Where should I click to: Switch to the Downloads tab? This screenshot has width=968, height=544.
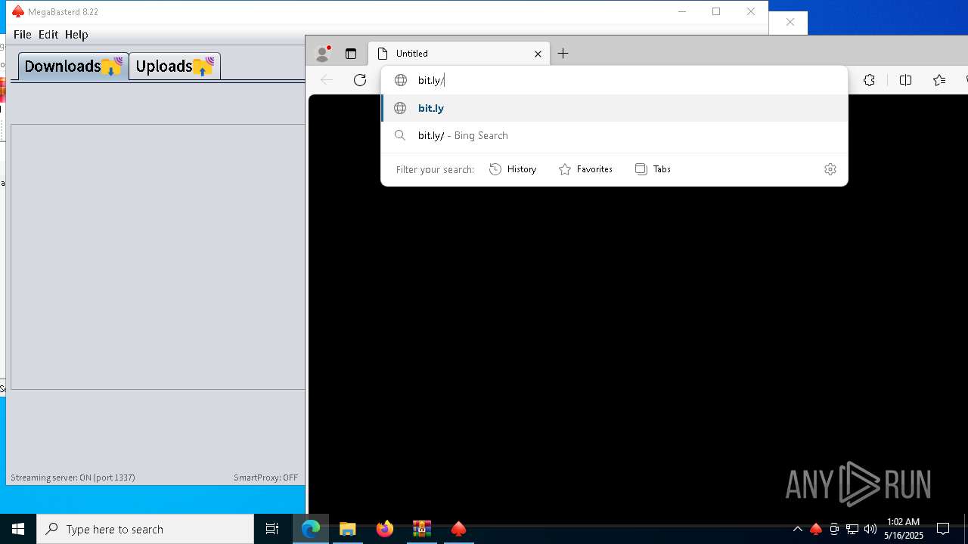point(73,66)
